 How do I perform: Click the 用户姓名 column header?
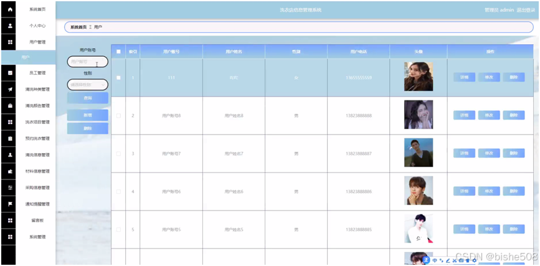(x=234, y=52)
